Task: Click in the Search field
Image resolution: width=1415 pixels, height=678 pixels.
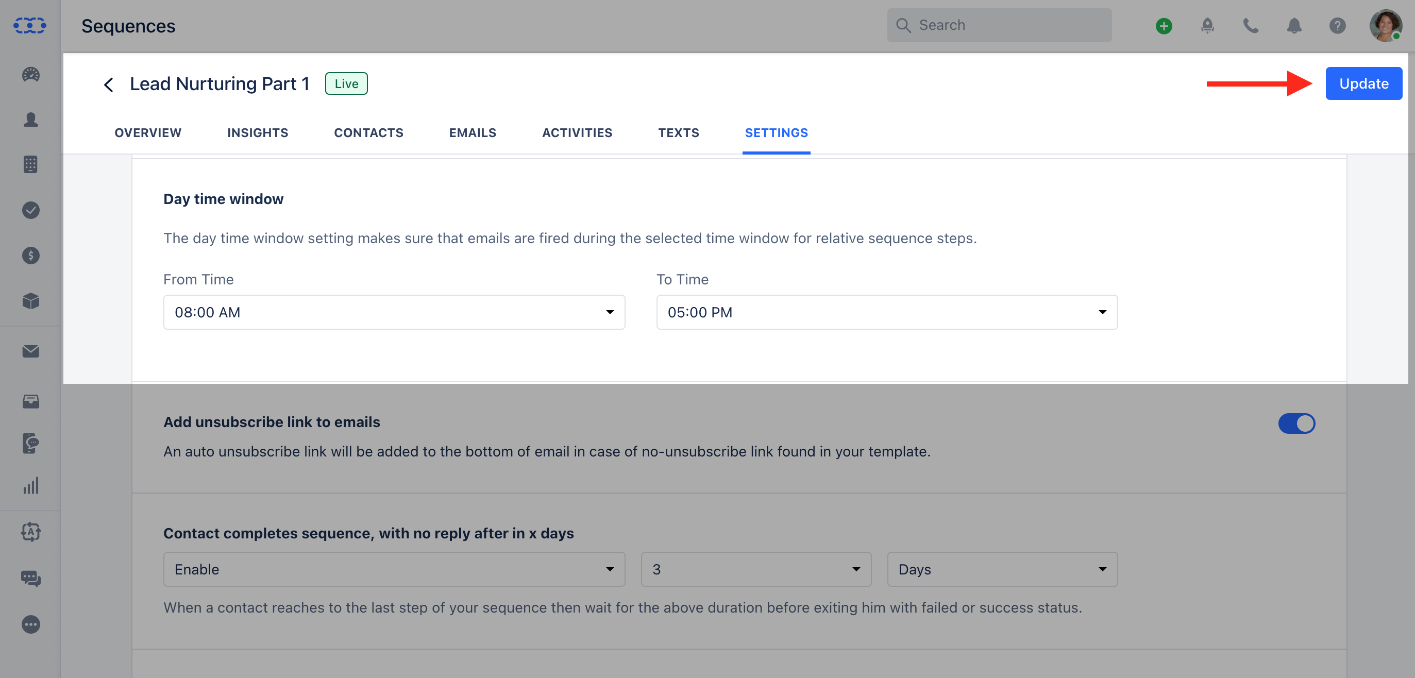Action: [x=999, y=25]
